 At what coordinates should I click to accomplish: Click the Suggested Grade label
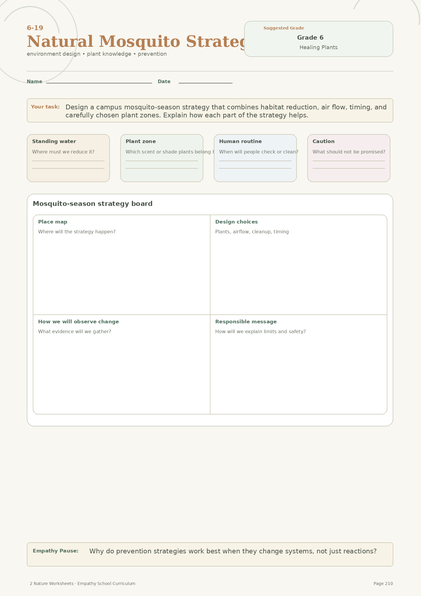click(284, 28)
